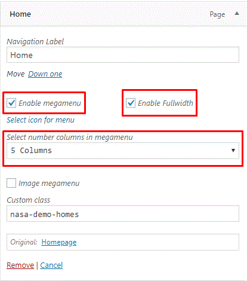Toggle the Enable Fullwidth checkbox
247x281 pixels.
tap(131, 103)
